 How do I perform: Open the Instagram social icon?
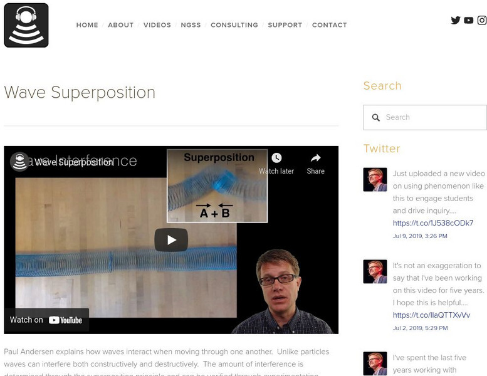pyautogui.click(x=482, y=20)
